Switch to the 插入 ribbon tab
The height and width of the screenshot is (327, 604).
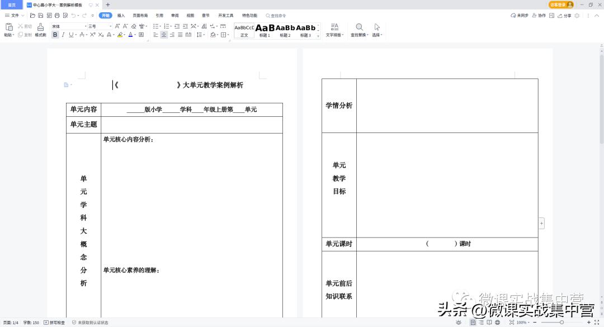(x=121, y=15)
